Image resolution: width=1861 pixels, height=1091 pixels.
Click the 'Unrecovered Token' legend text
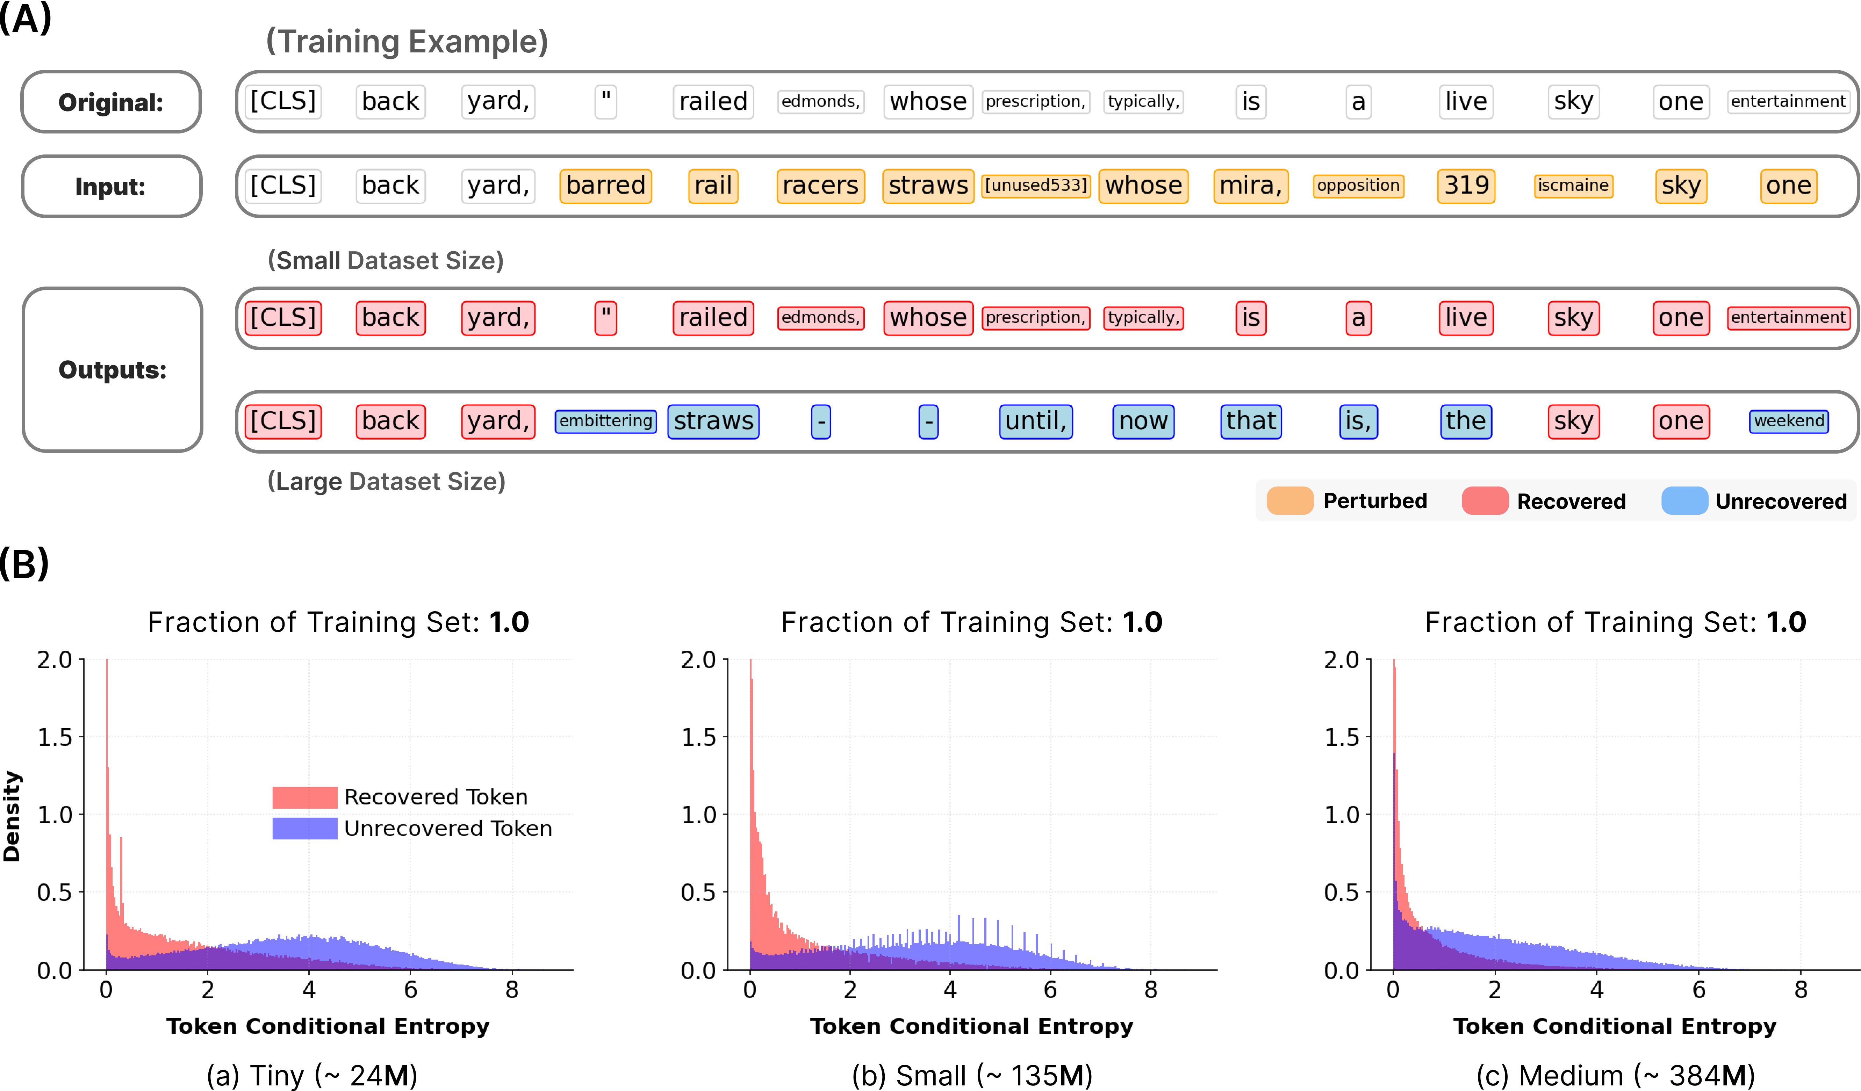(448, 828)
